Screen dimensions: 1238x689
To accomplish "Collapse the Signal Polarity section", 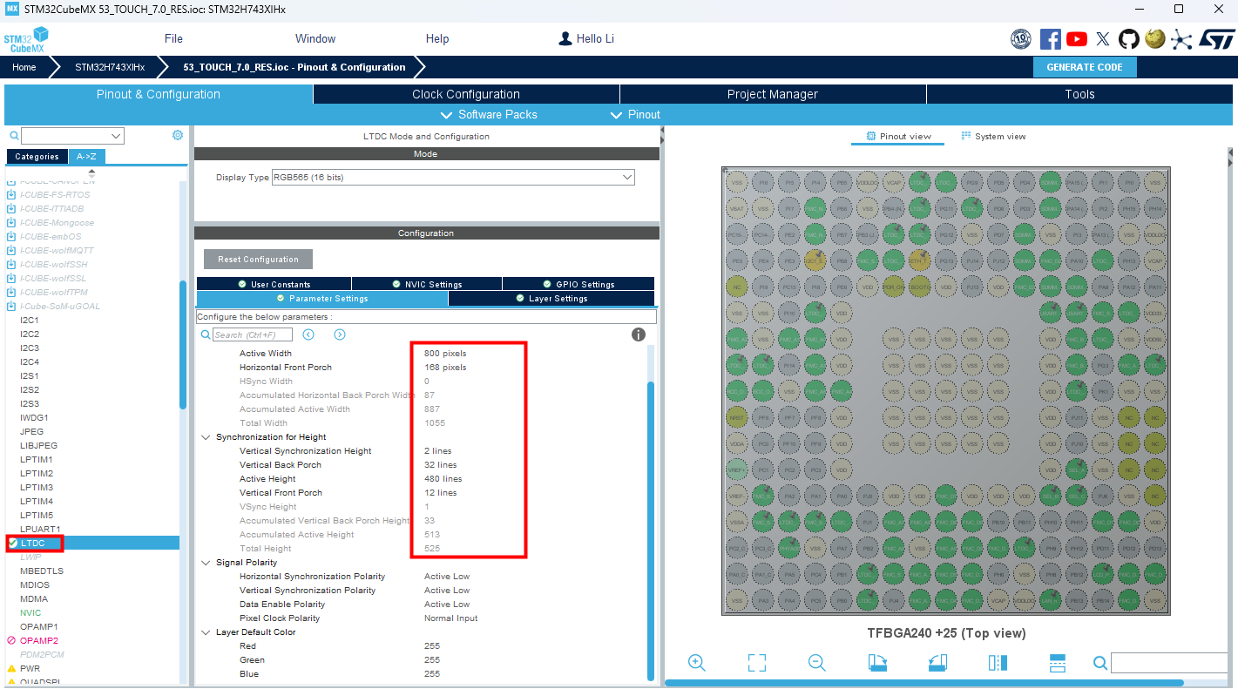I will 206,563.
